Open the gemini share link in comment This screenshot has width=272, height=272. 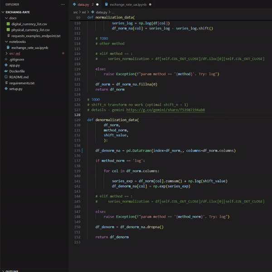[165, 110]
